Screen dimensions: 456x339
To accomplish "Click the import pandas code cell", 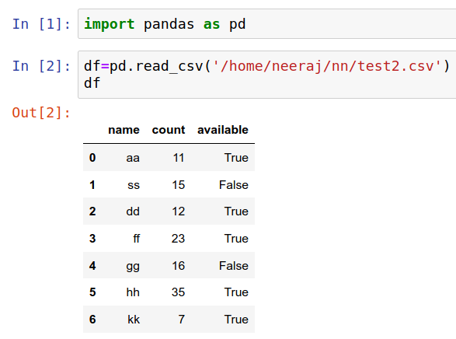I will click(x=267, y=24).
